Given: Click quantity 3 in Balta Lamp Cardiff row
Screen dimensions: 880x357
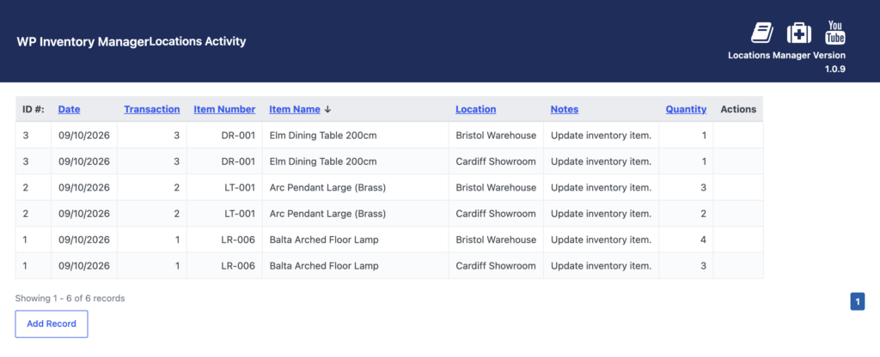Looking at the screenshot, I should pos(703,266).
